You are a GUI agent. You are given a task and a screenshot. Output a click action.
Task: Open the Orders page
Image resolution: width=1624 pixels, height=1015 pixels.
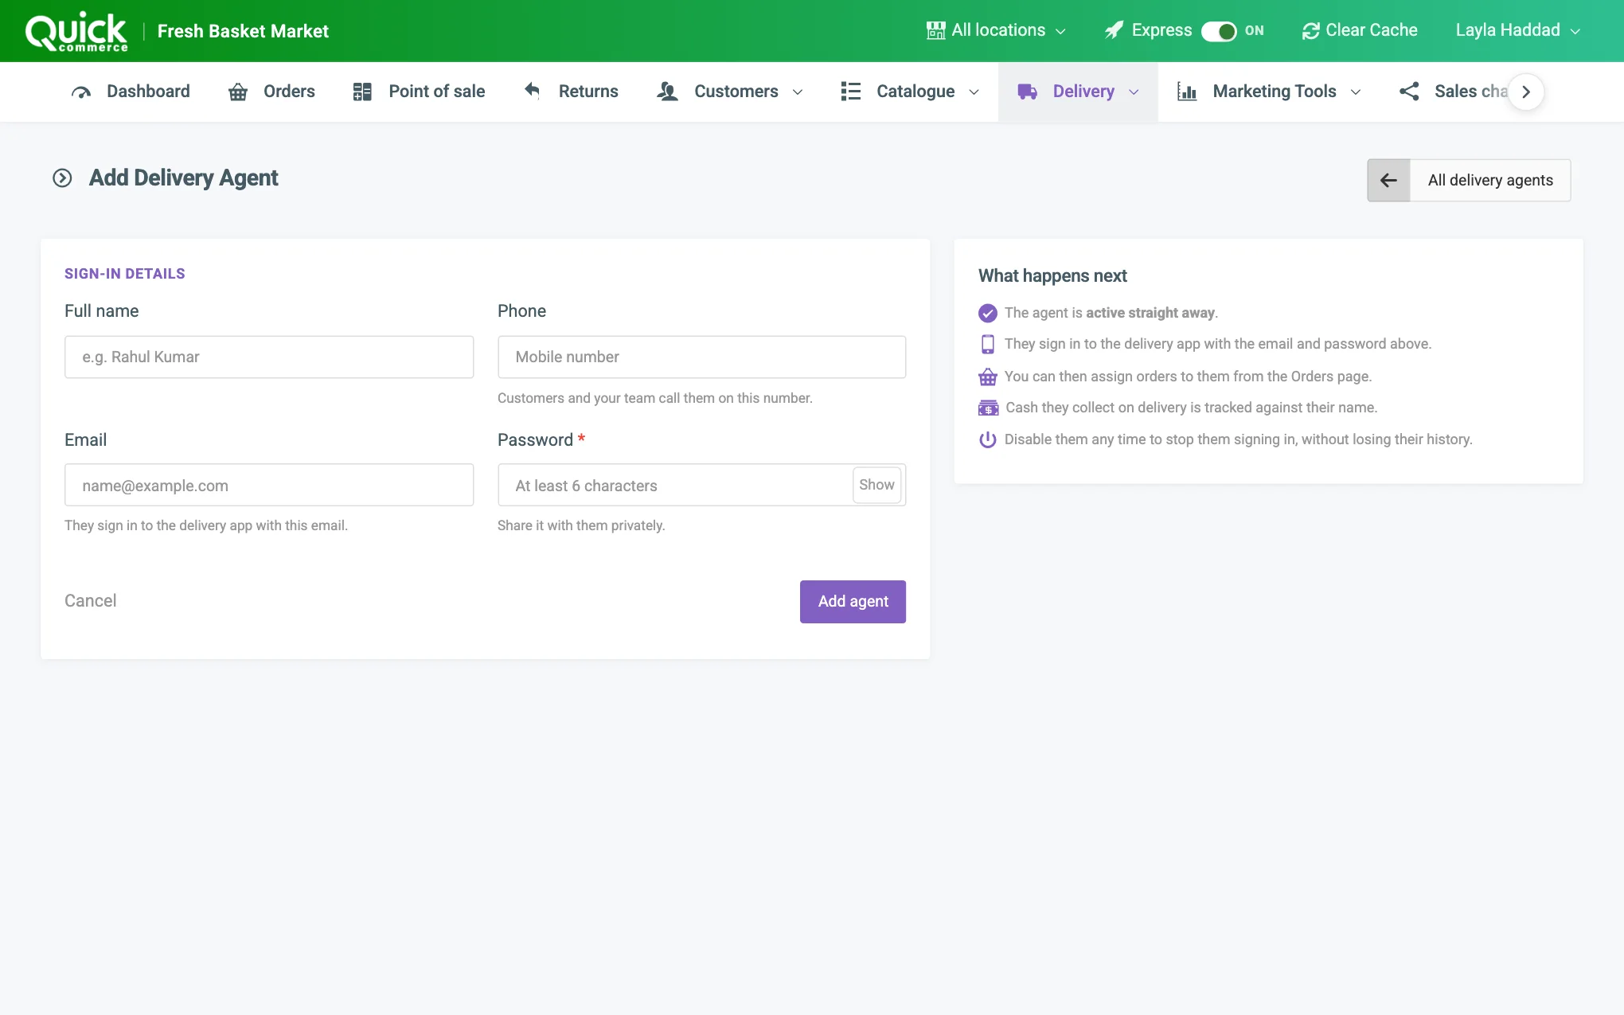tap(271, 92)
